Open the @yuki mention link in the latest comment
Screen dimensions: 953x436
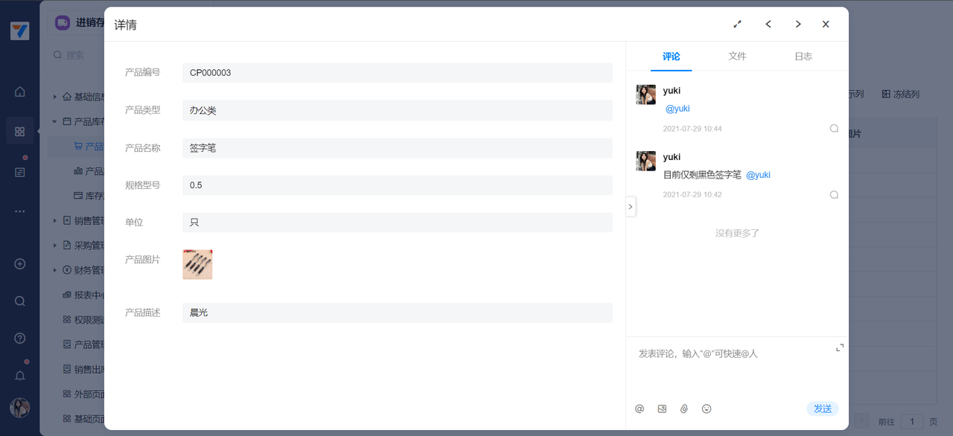point(678,109)
